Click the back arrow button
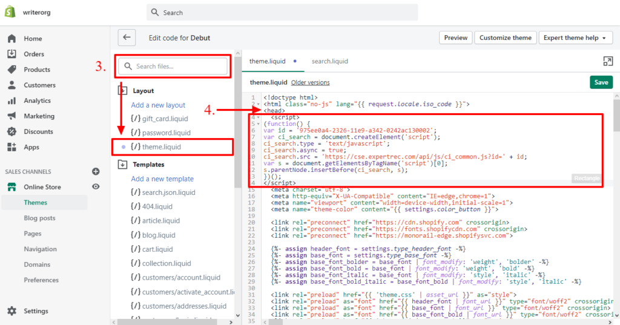The width and height of the screenshot is (620, 325). pos(127,38)
